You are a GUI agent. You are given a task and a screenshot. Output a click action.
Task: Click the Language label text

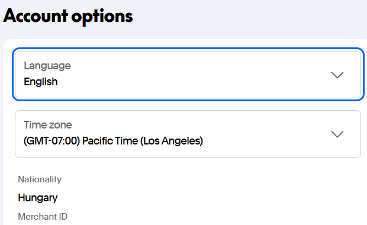[47, 66]
